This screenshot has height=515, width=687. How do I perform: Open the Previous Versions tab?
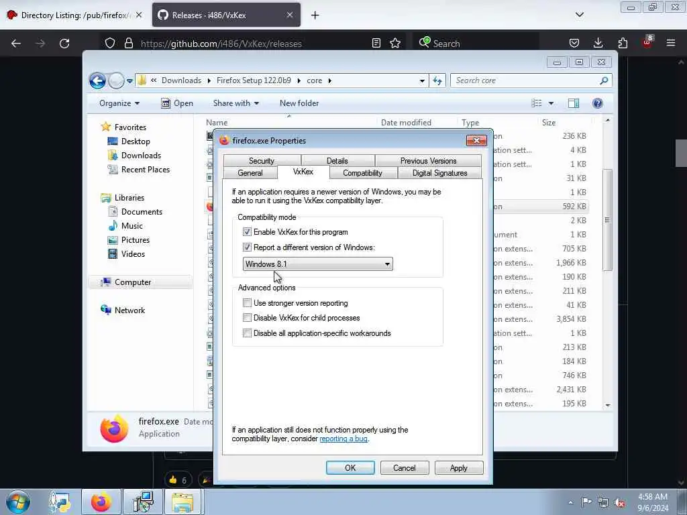click(428, 161)
